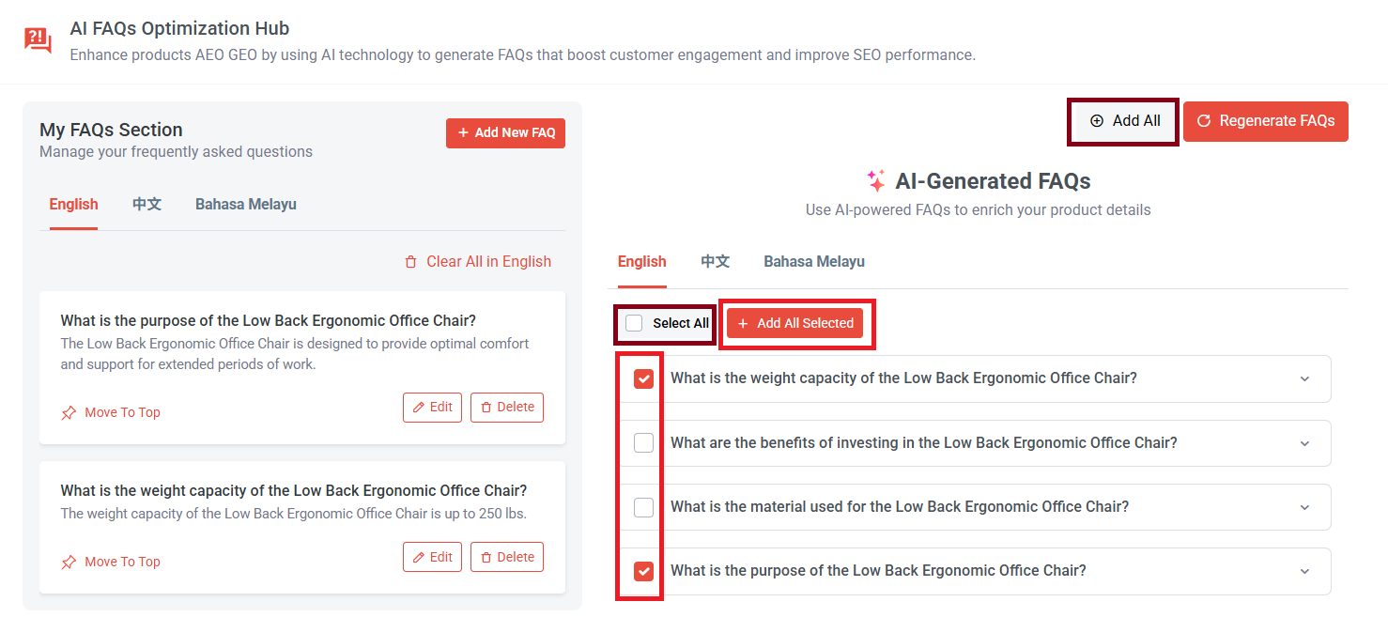Select the pencil Edit icon on weight capacity FAQ

418,556
